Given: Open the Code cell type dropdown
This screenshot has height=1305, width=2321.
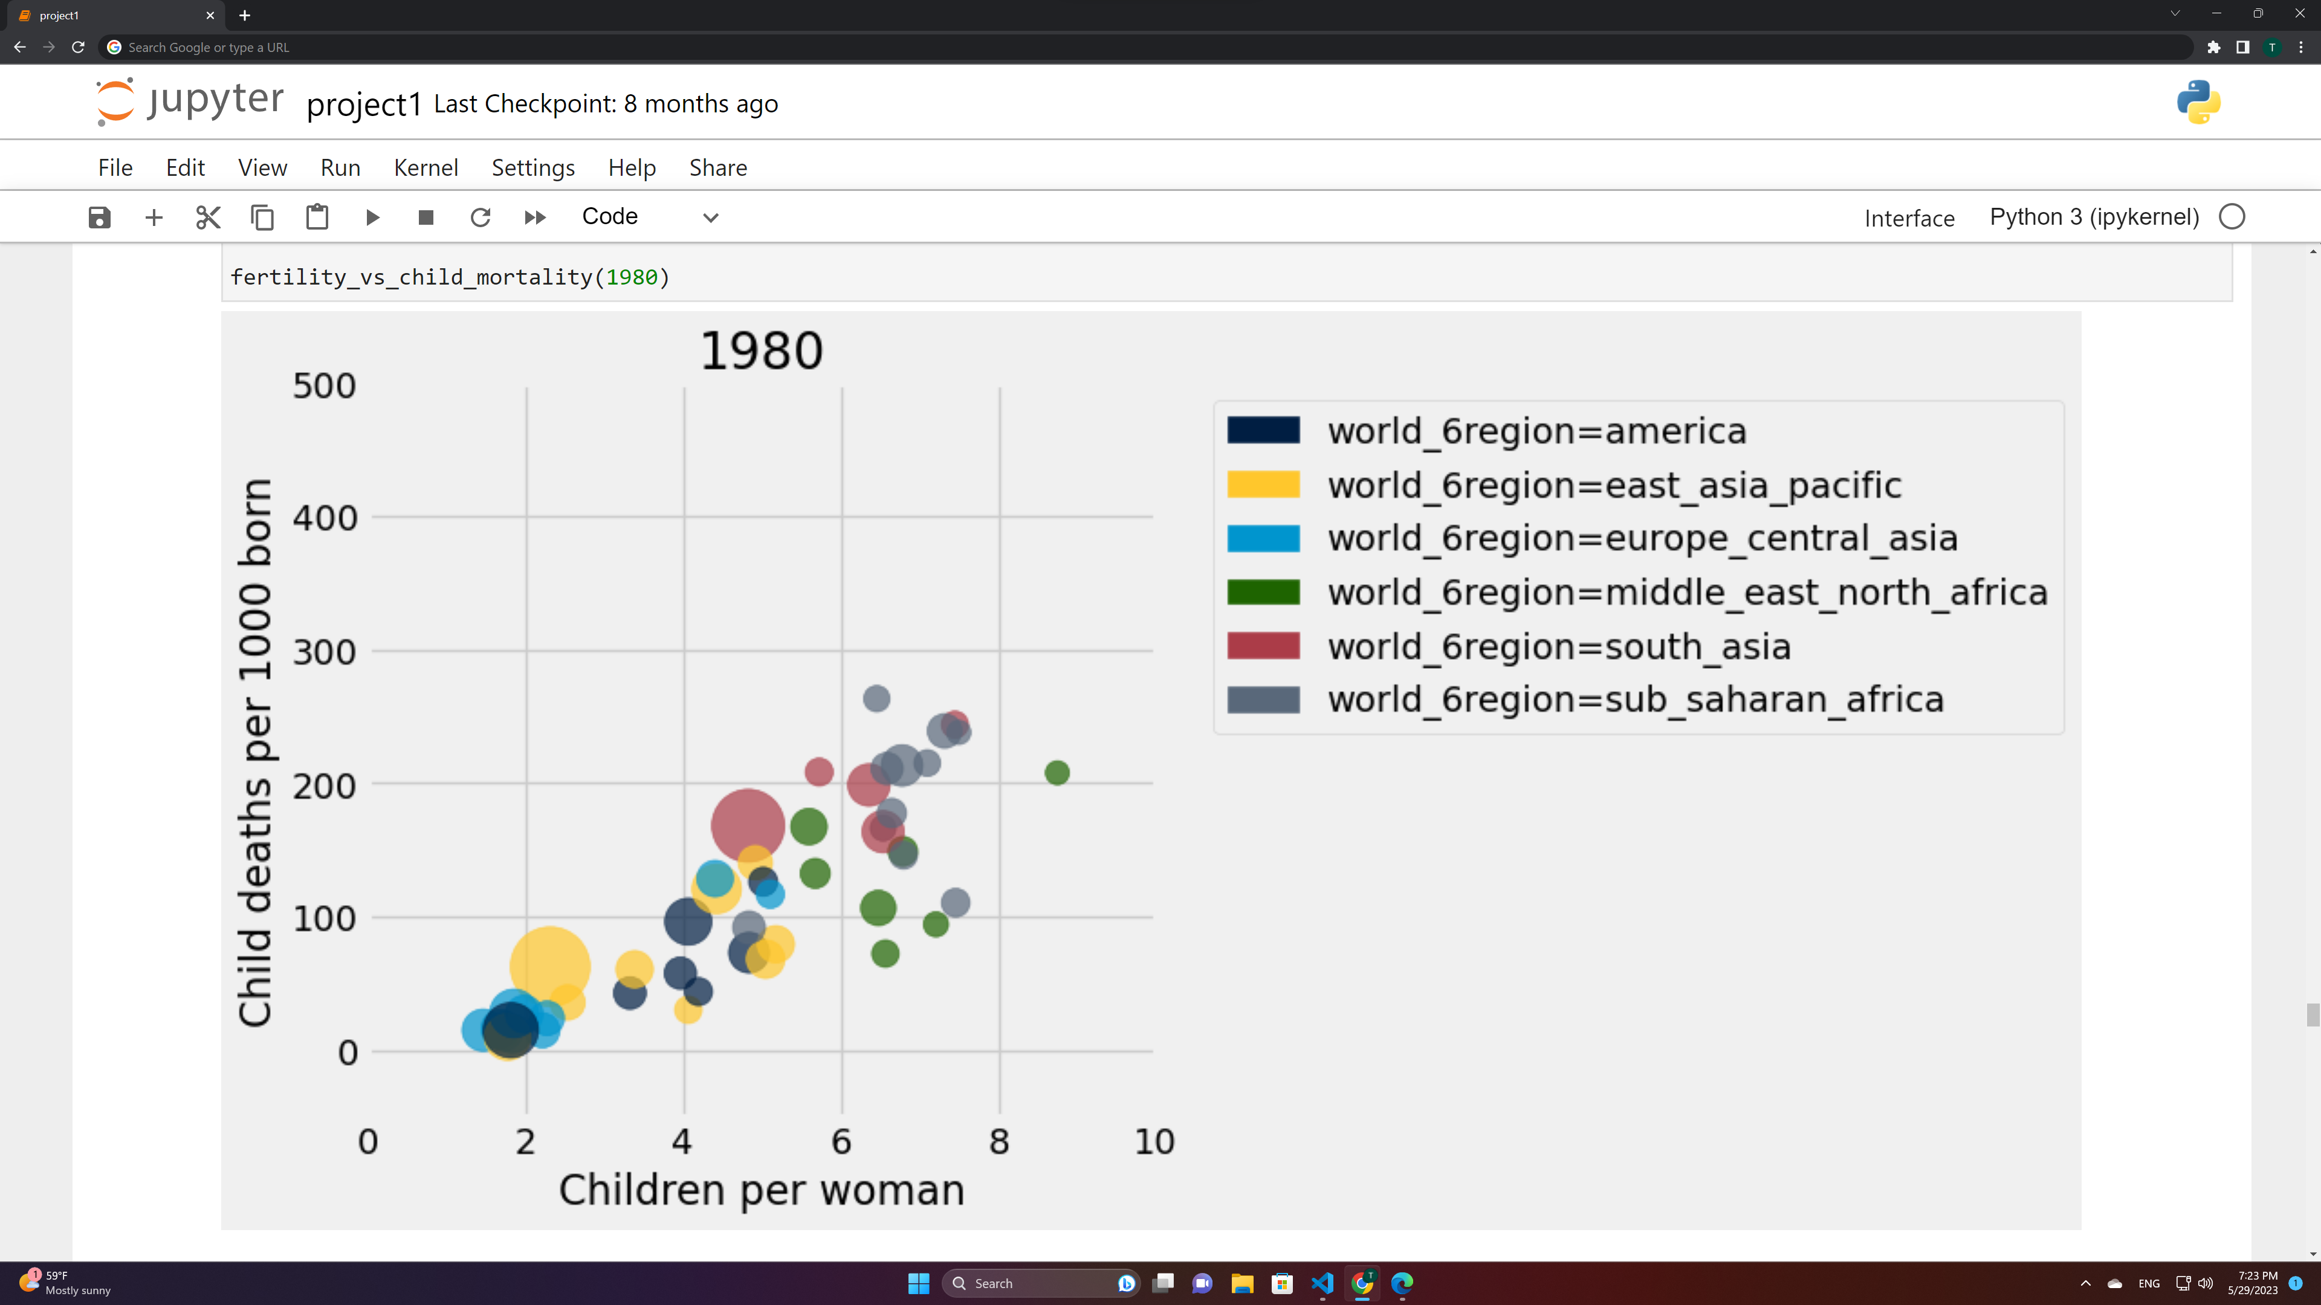Looking at the screenshot, I should [650, 217].
